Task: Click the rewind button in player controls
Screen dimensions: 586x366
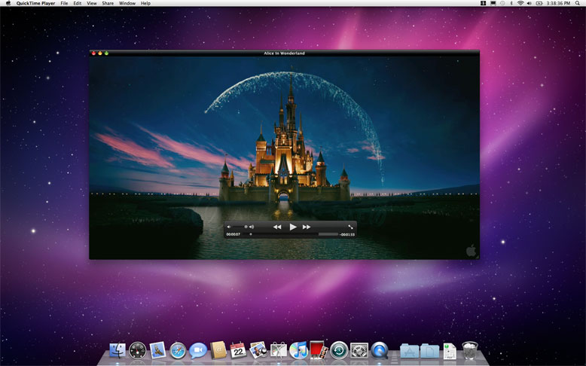Action: coord(277,227)
